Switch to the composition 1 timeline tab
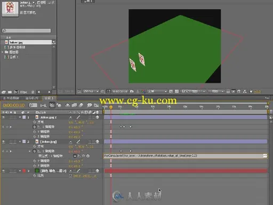 [49, 98]
